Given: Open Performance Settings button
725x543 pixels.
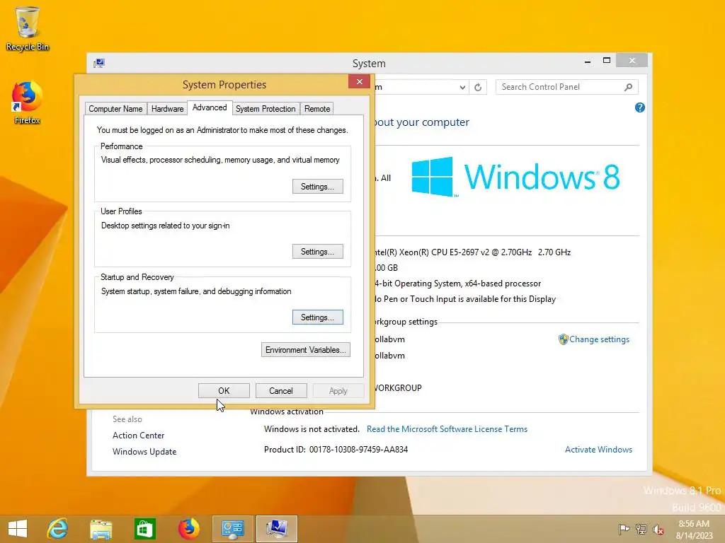Looking at the screenshot, I should coord(318,187).
